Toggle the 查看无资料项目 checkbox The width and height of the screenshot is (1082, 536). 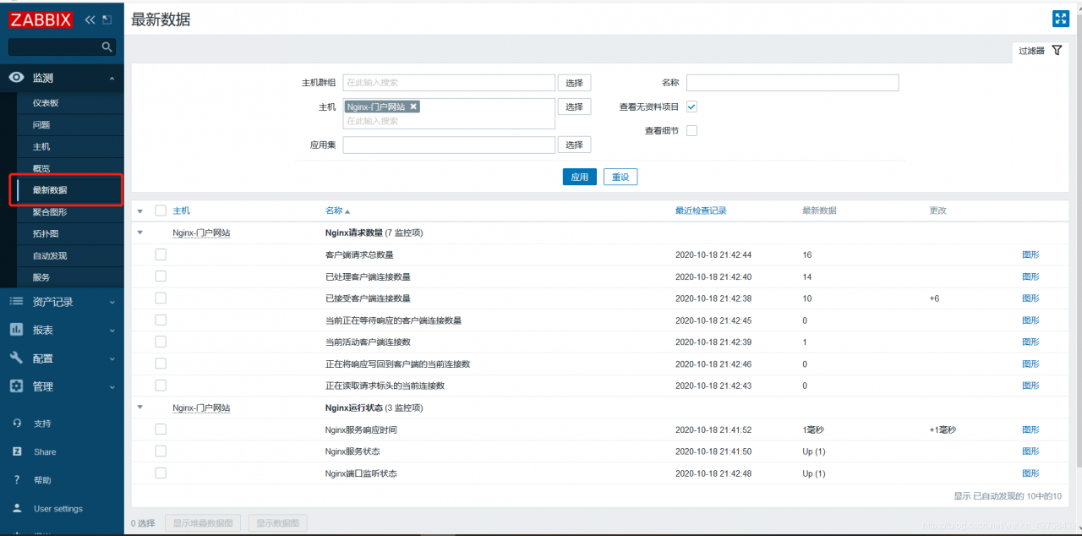click(691, 107)
